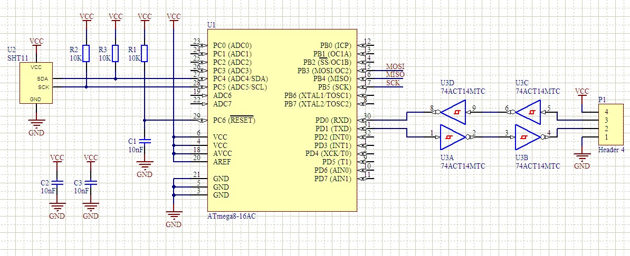Select the MISO net label
630x256 pixels.
[x=395, y=75]
